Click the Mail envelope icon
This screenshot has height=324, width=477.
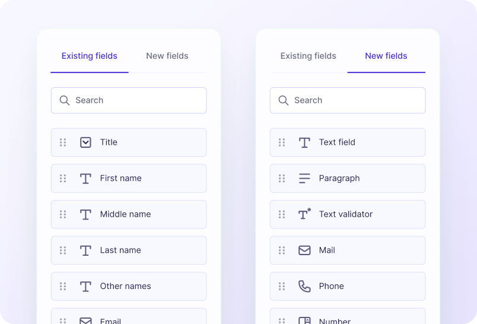304,250
